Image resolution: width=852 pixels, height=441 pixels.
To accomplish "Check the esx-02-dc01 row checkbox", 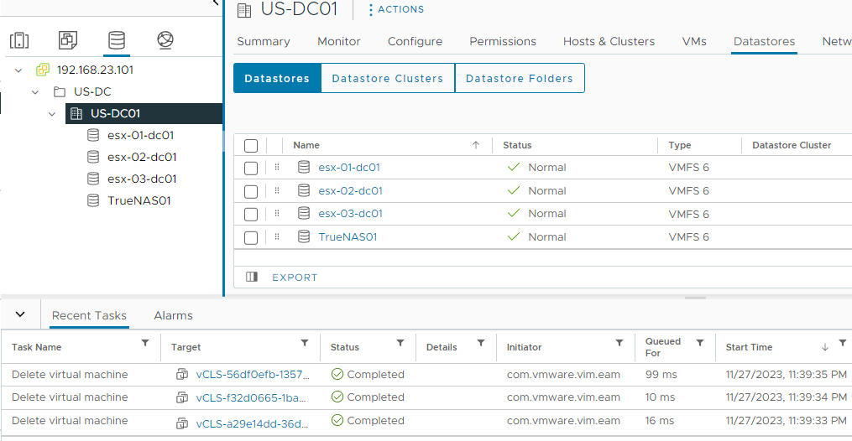I will click(251, 191).
